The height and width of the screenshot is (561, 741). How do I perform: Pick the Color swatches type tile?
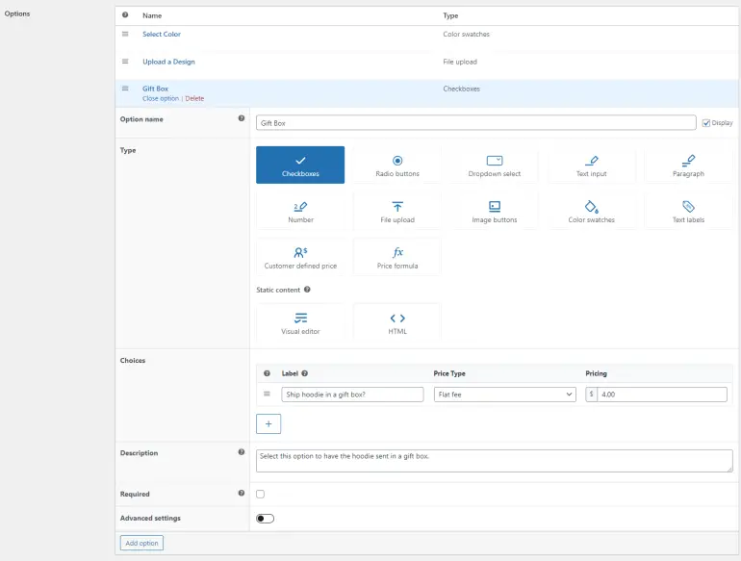pyautogui.click(x=591, y=211)
